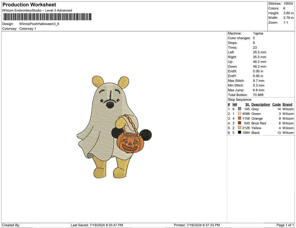
Task: Click the Zoom value '1:1'
Action: click(x=286, y=22)
